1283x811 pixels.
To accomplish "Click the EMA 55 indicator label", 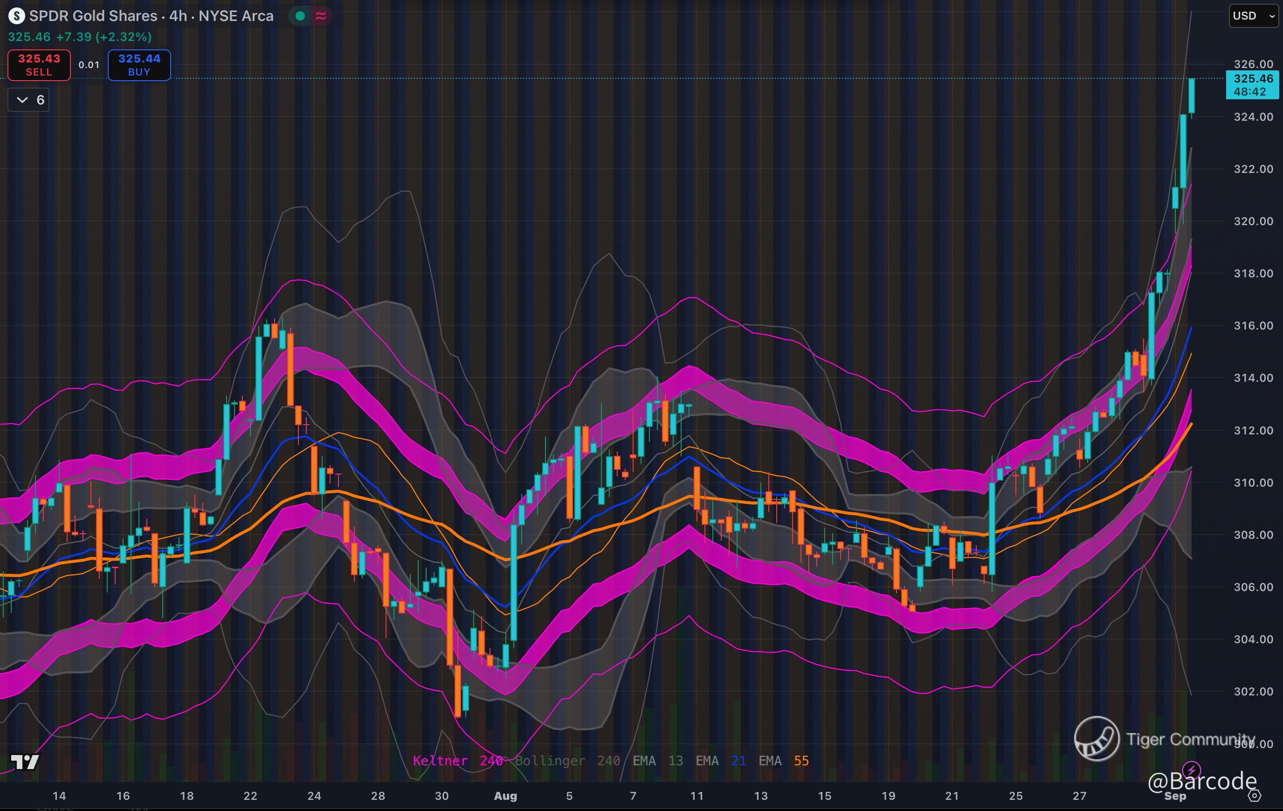I will point(783,760).
